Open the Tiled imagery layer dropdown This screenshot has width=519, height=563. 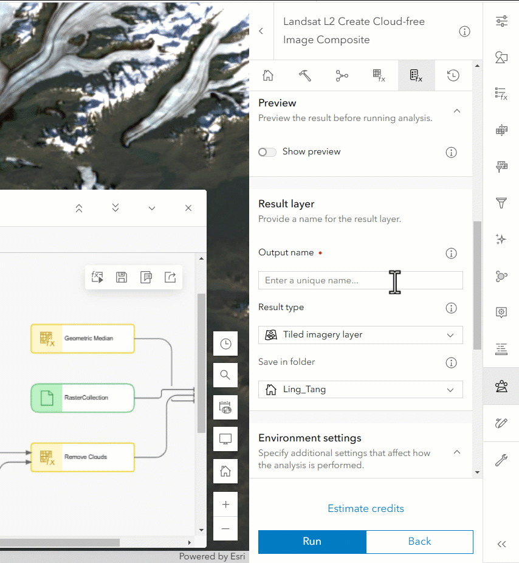[x=360, y=335]
